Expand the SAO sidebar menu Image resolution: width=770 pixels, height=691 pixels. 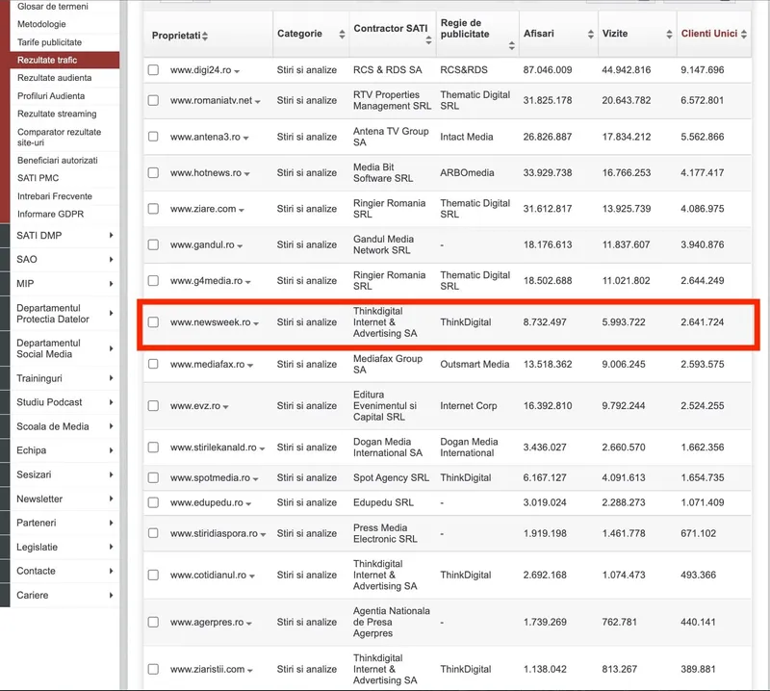coord(64,259)
